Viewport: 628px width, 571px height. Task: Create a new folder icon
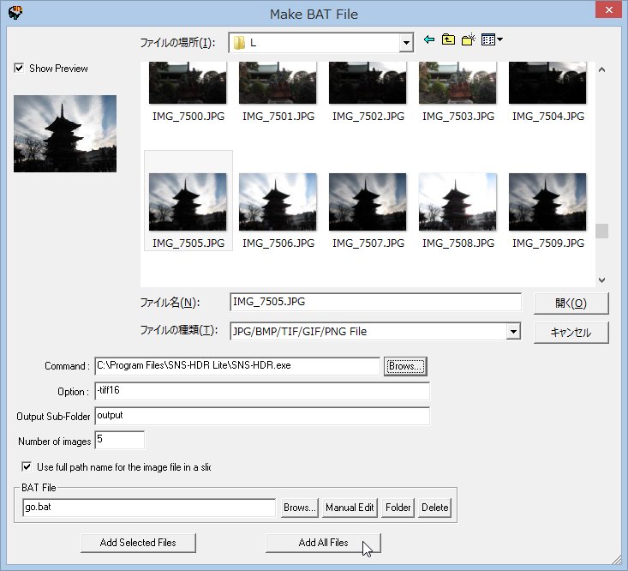click(x=468, y=39)
